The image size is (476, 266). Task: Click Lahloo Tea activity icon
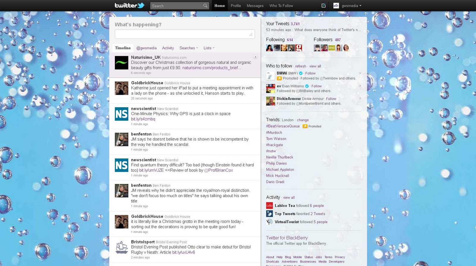click(269, 205)
